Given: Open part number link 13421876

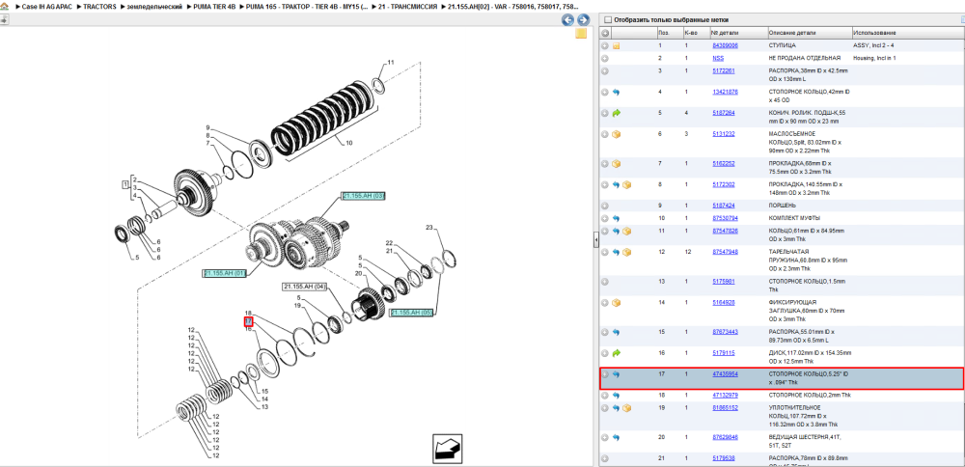Looking at the screenshot, I should pyautogui.click(x=725, y=93).
